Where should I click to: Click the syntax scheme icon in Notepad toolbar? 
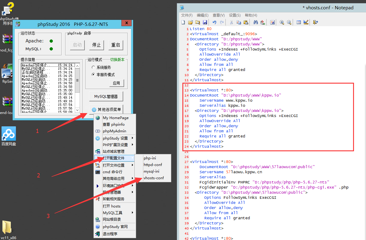tap(299, 22)
